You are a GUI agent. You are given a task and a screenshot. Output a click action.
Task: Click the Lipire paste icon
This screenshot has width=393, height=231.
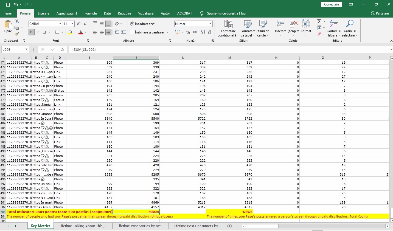coord(8,24)
